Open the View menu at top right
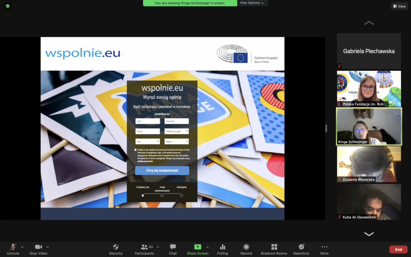This screenshot has height=257, width=411. coord(399,6)
